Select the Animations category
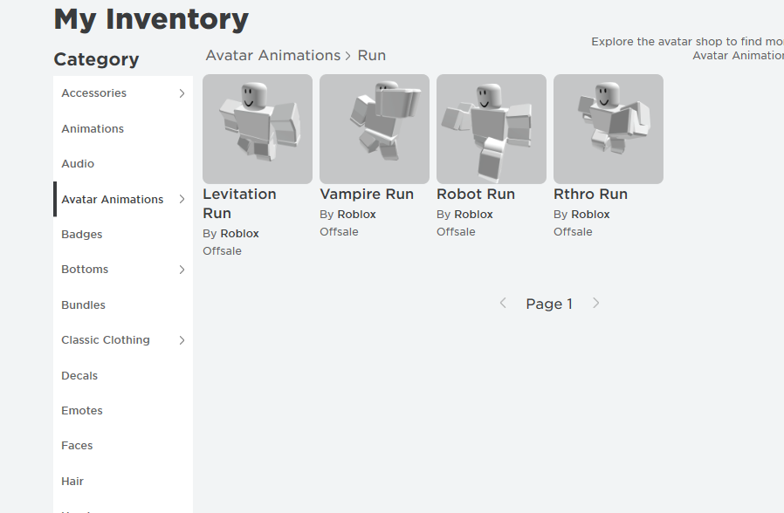784x513 pixels. [93, 129]
